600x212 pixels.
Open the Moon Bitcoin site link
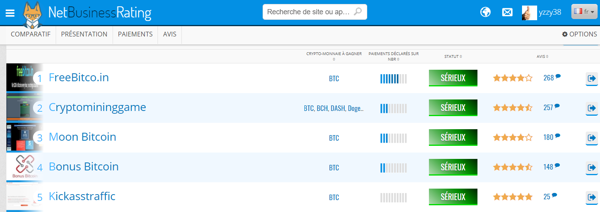click(82, 137)
